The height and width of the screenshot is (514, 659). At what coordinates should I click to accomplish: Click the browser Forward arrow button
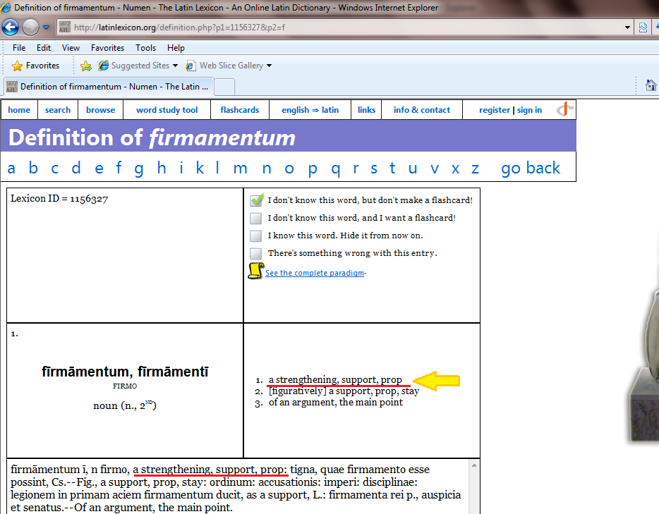30,27
